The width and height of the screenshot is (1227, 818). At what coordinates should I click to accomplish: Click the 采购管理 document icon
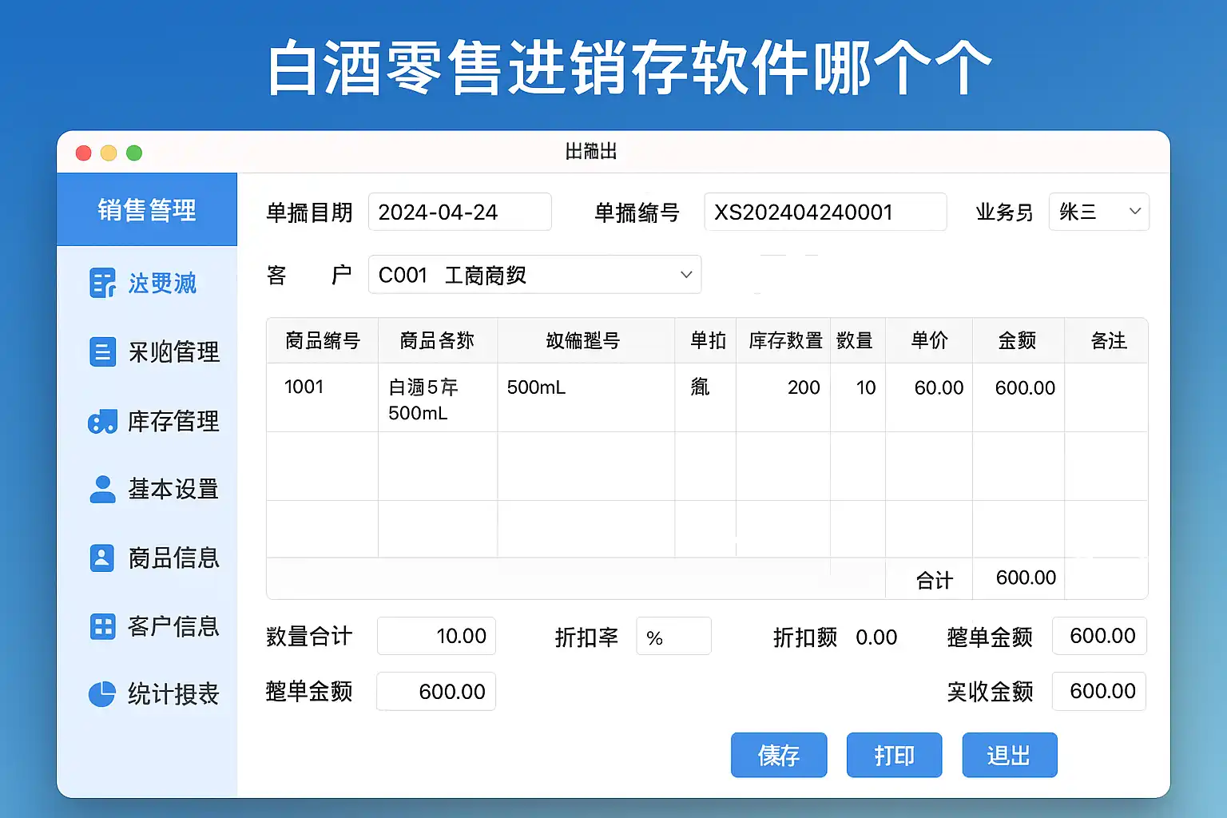click(x=102, y=351)
